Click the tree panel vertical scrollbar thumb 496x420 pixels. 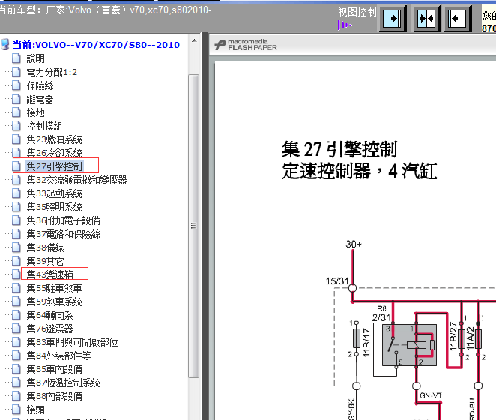pos(193,226)
